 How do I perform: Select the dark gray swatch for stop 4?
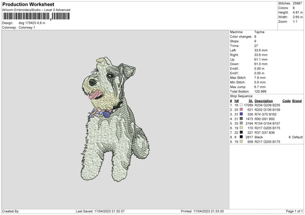click(241, 119)
